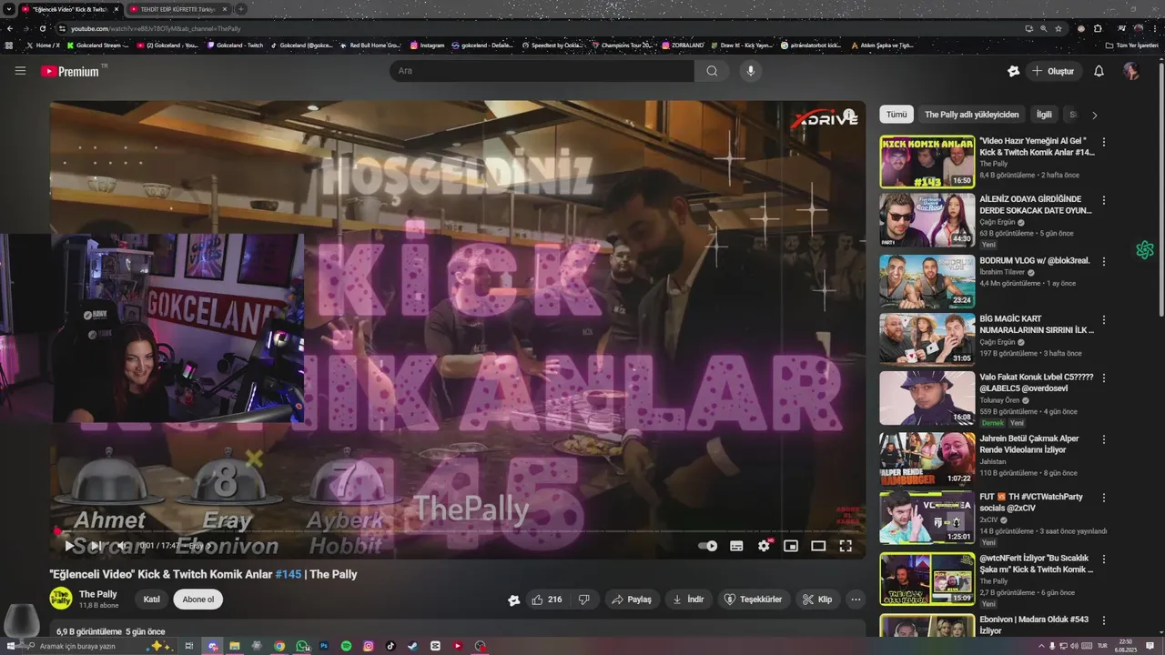Screen dimensions: 1165x655
Task: Reload the page in browser
Action: (x=42, y=28)
